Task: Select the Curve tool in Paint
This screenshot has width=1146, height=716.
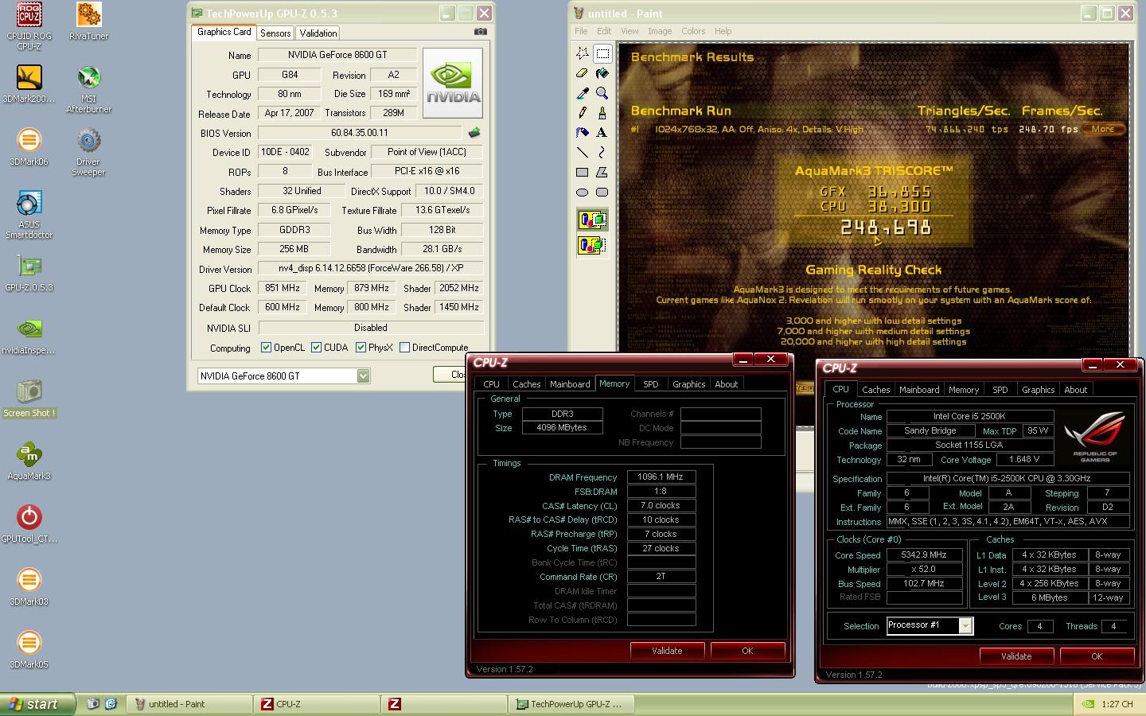Action: point(602,152)
